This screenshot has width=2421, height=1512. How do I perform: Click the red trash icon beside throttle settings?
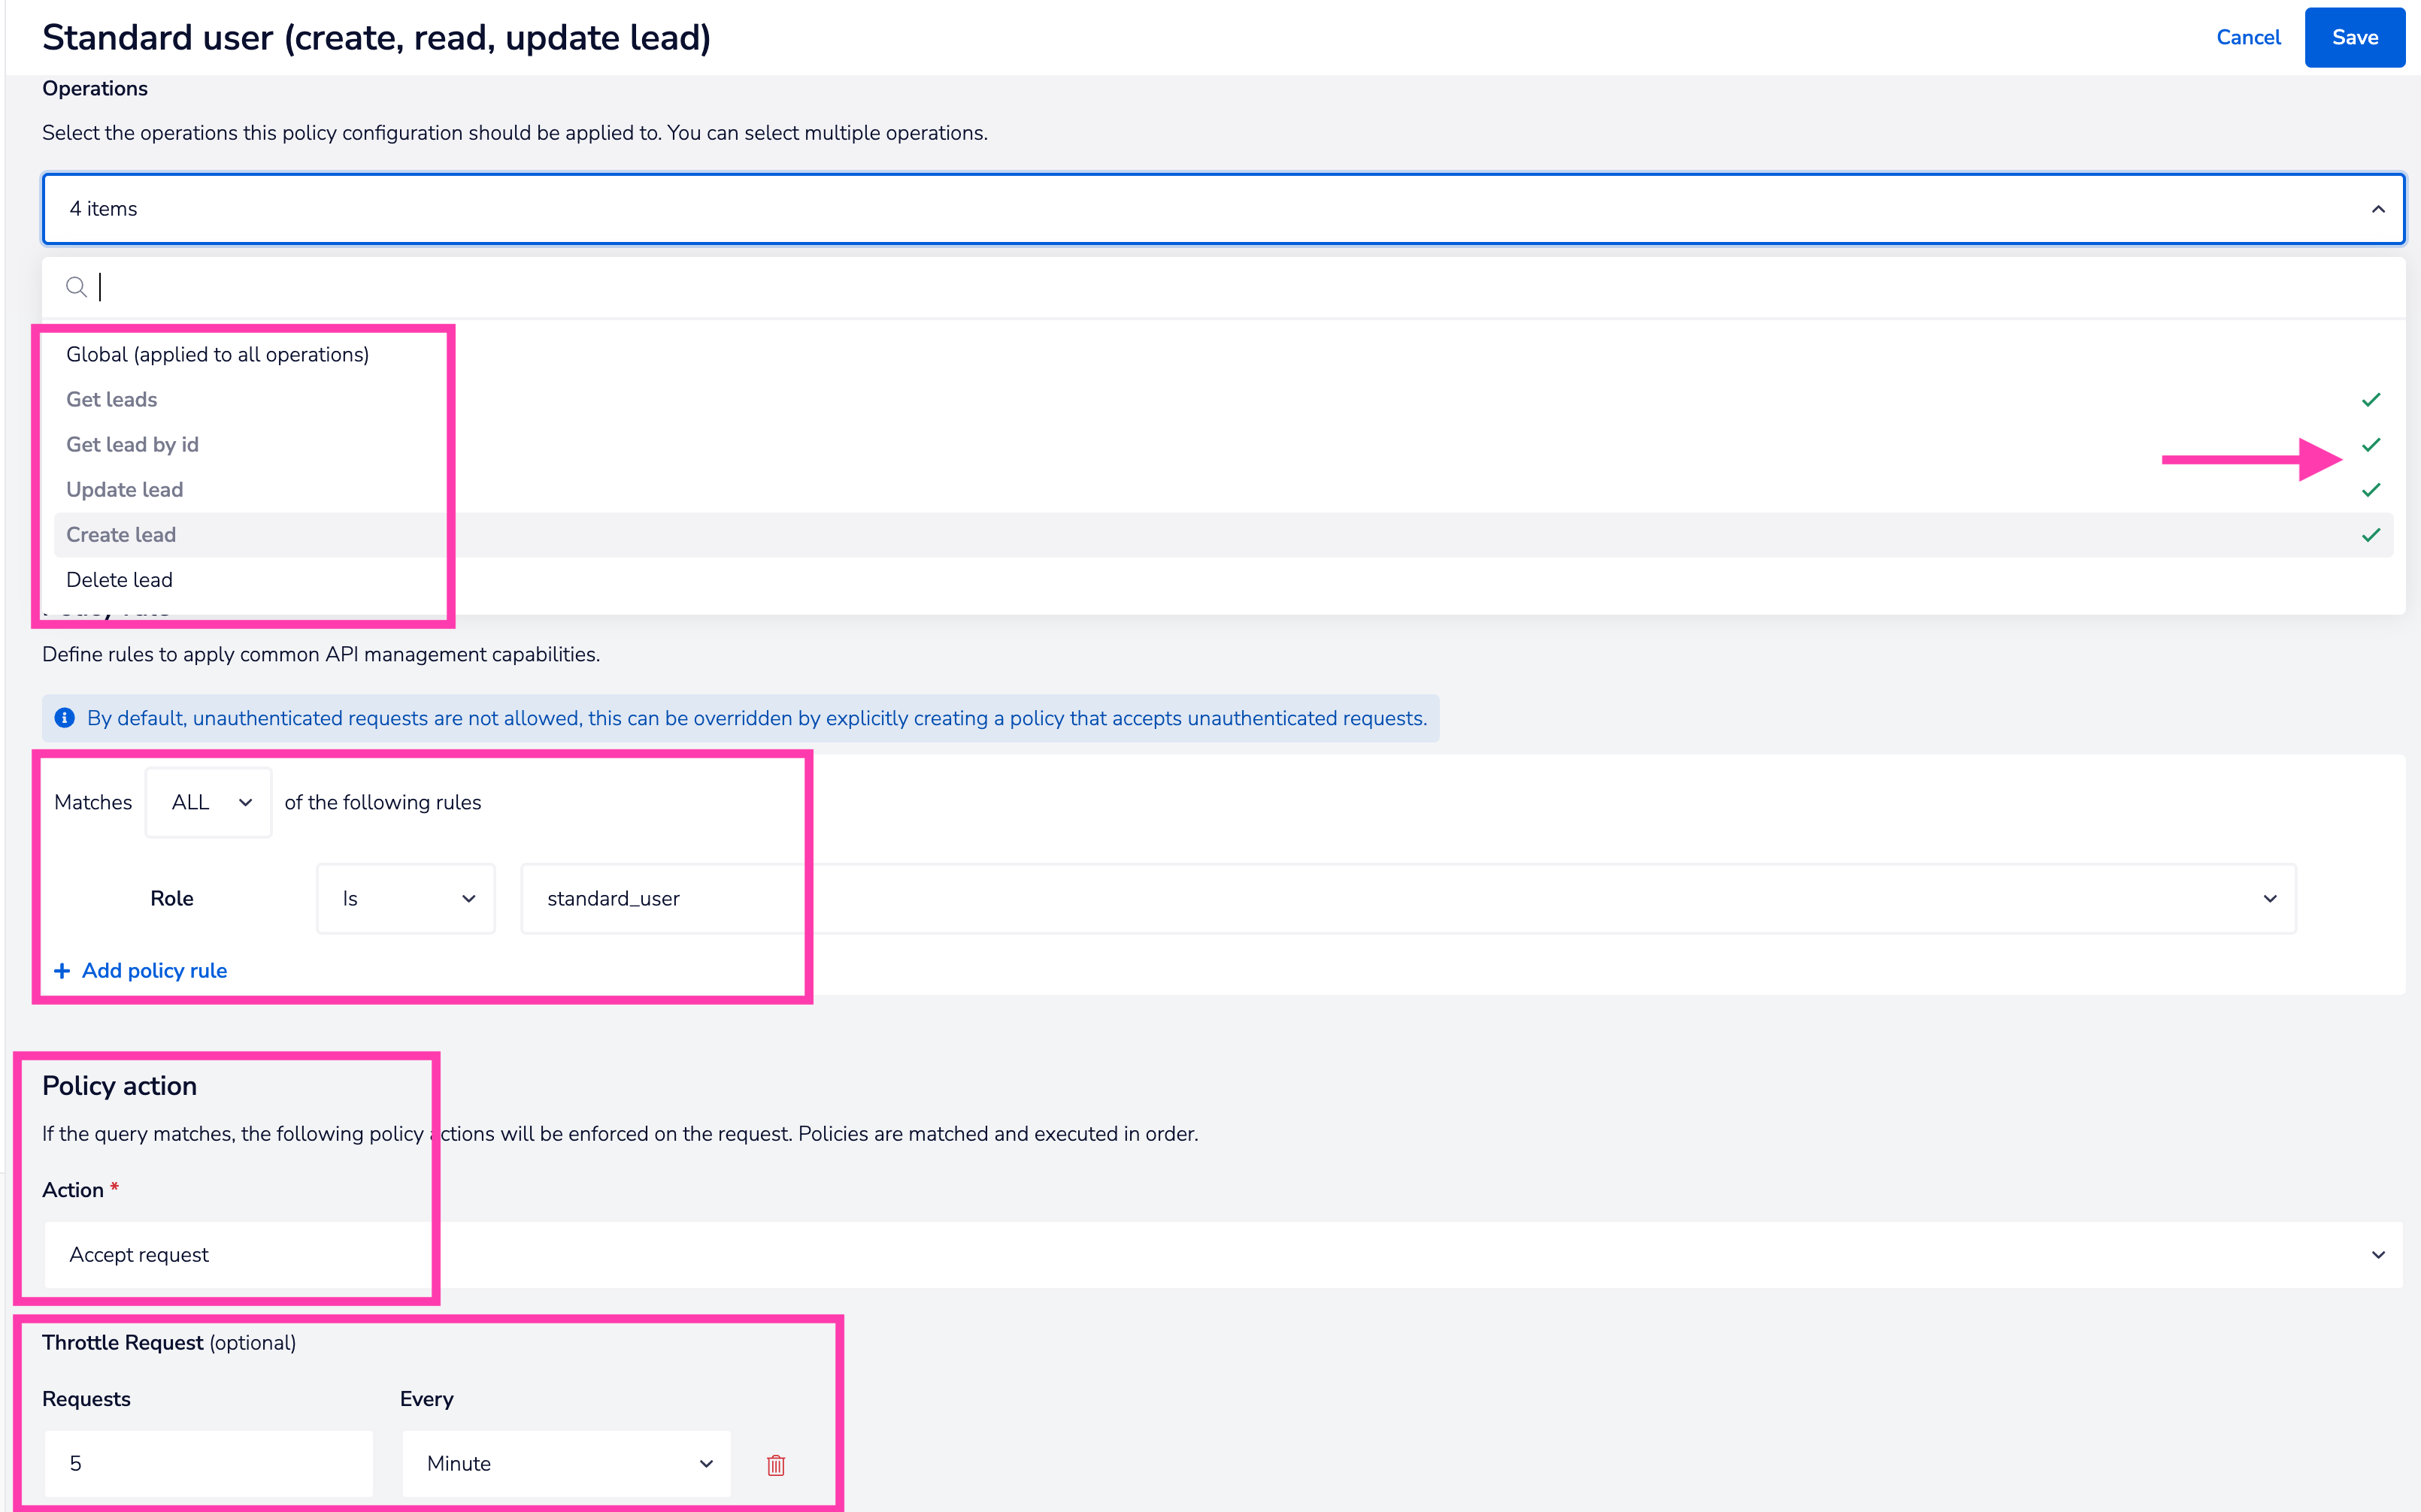coord(775,1464)
